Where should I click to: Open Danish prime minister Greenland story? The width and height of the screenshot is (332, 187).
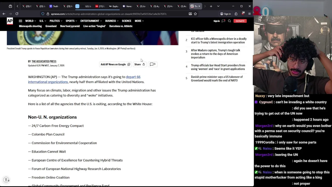(217, 79)
